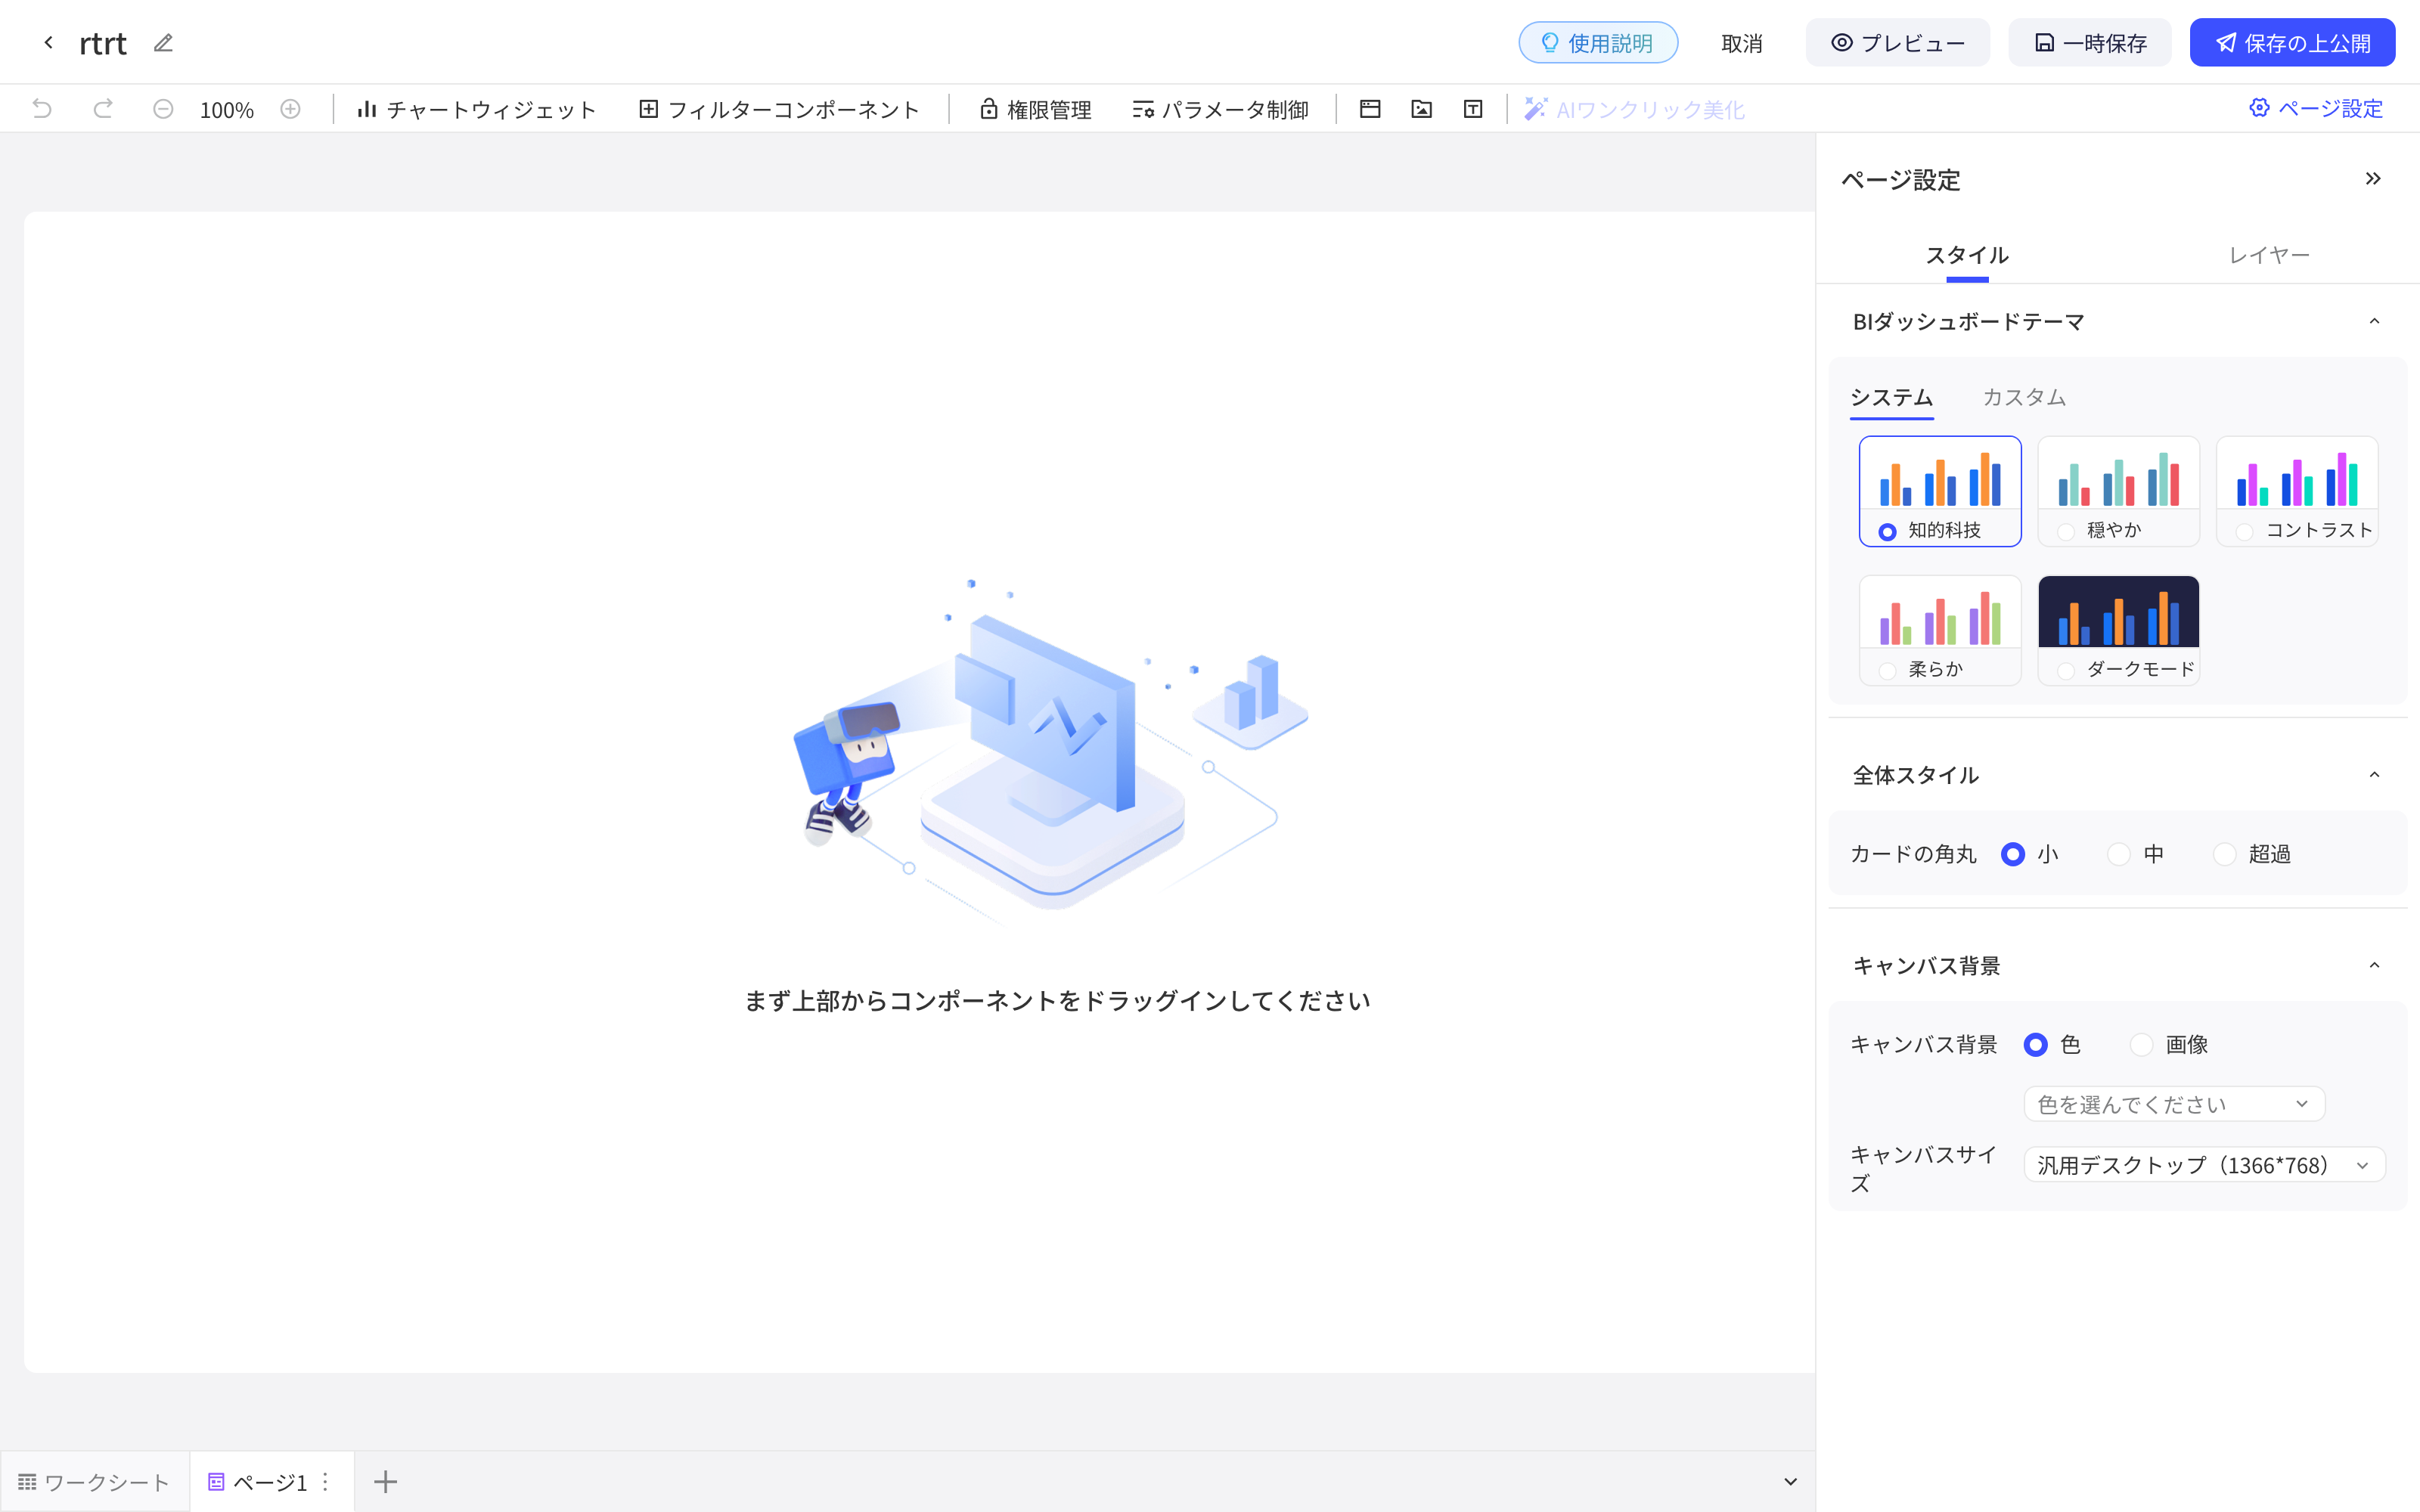Zoom out with the minus icon
This screenshot has height=1512, width=2420.
163,109
